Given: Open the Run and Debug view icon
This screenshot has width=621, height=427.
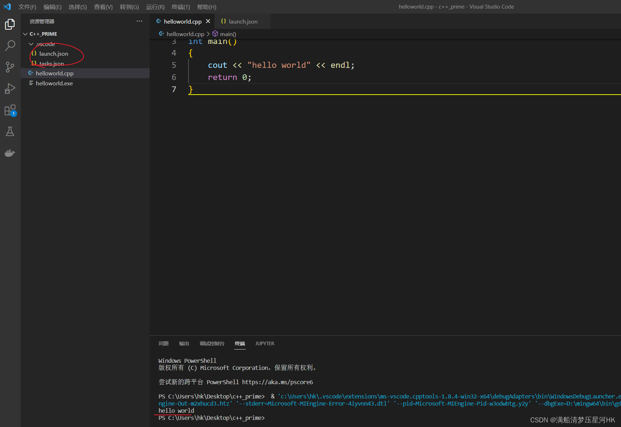Looking at the screenshot, I should 10,89.
